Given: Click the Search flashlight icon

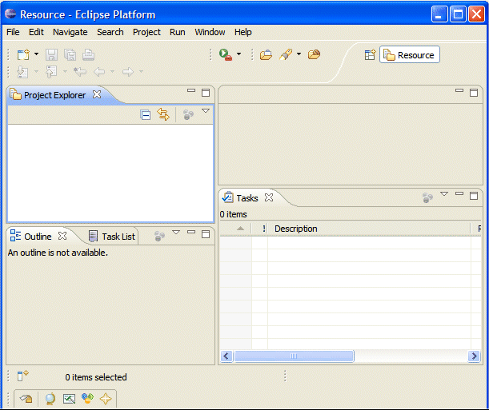Looking at the screenshot, I should pos(286,54).
